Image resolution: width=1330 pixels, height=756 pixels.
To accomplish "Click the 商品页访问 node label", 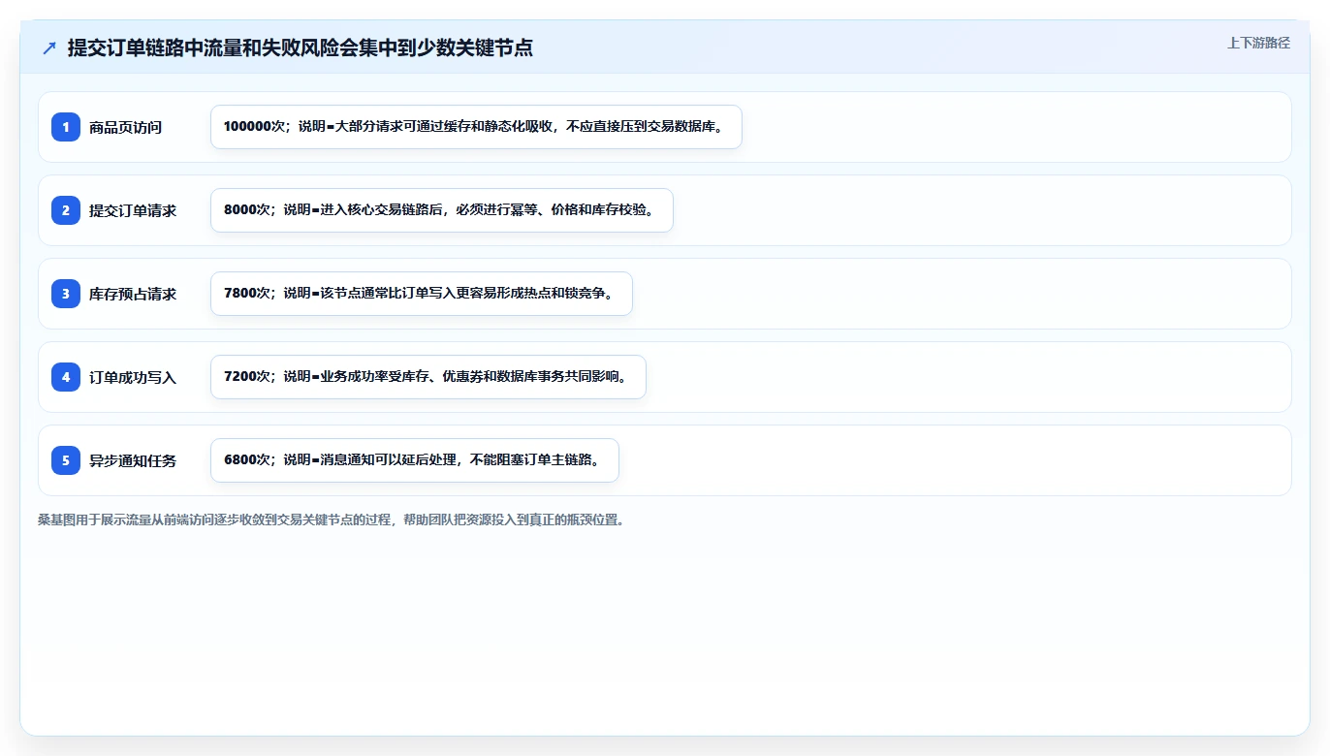I will tap(125, 127).
